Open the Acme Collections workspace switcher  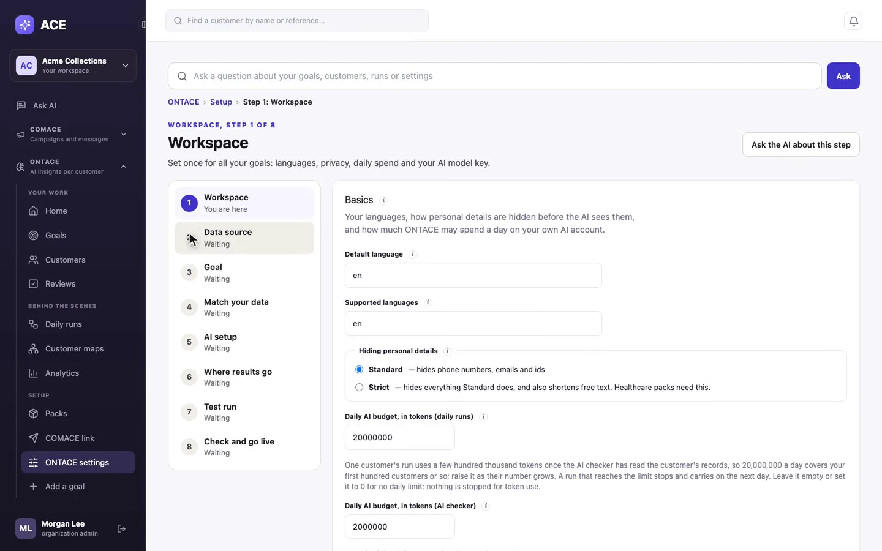[x=73, y=66]
